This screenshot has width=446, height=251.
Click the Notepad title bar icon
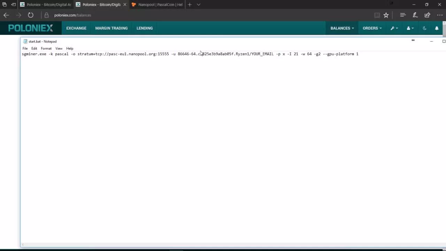point(25,41)
